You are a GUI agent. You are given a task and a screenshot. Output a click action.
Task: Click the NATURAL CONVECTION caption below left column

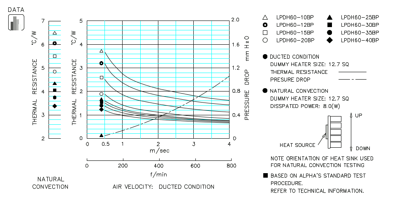[50, 183]
